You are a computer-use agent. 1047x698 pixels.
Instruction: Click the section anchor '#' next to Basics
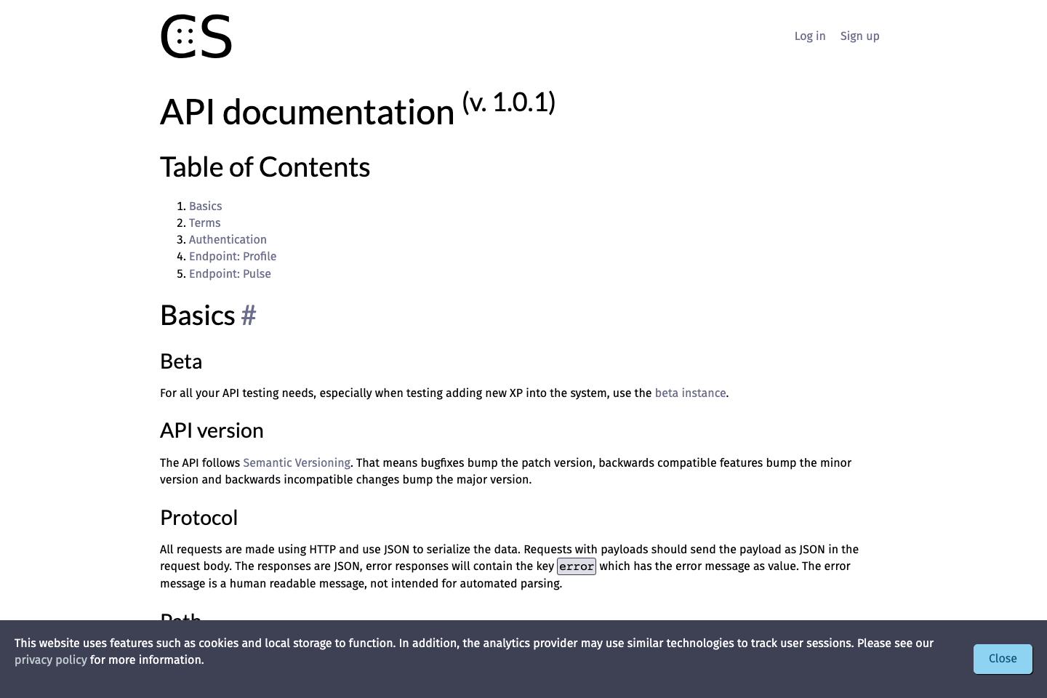click(x=248, y=316)
